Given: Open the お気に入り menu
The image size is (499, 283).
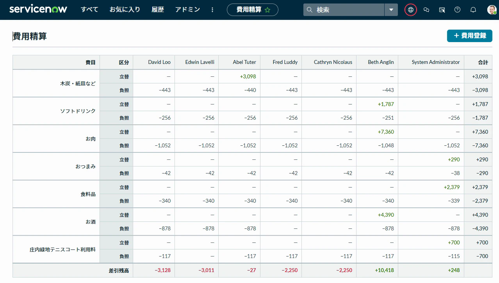Looking at the screenshot, I should 125,10.
